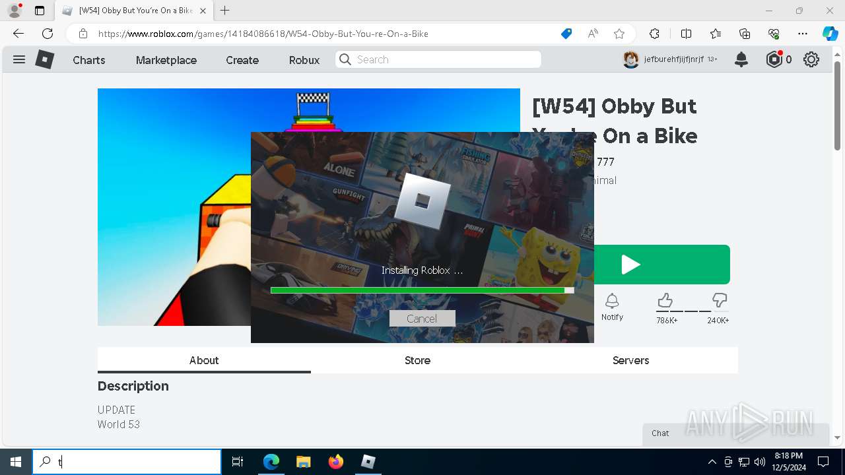Open Task View on the taskbar
The height and width of the screenshot is (475, 845).
(x=238, y=462)
